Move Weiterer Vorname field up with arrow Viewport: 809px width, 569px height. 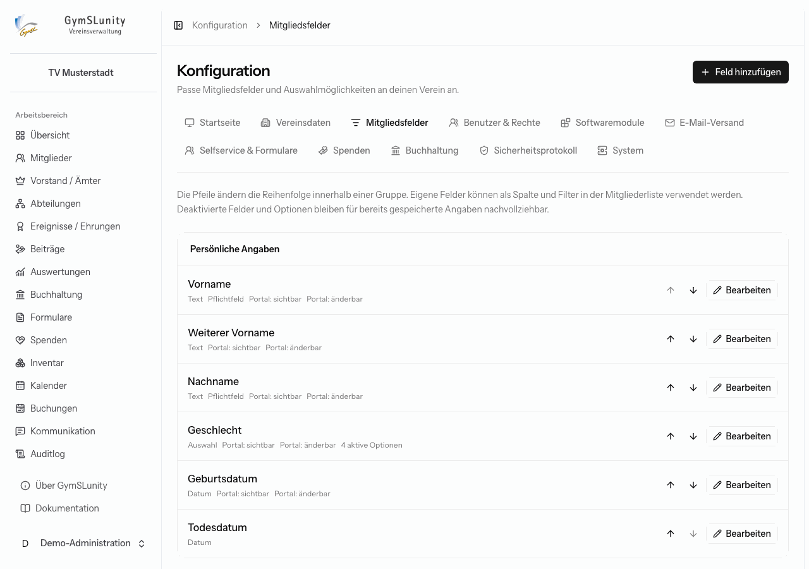pos(671,339)
